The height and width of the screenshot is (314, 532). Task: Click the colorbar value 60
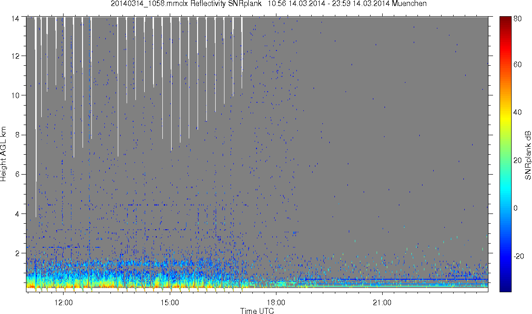click(518, 64)
